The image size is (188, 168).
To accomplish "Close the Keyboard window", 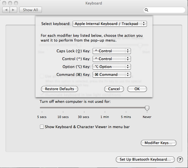I will point(4,3).
